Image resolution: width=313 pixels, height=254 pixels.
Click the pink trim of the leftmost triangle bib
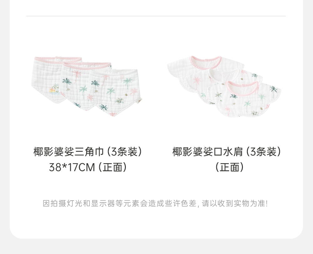click(x=58, y=59)
